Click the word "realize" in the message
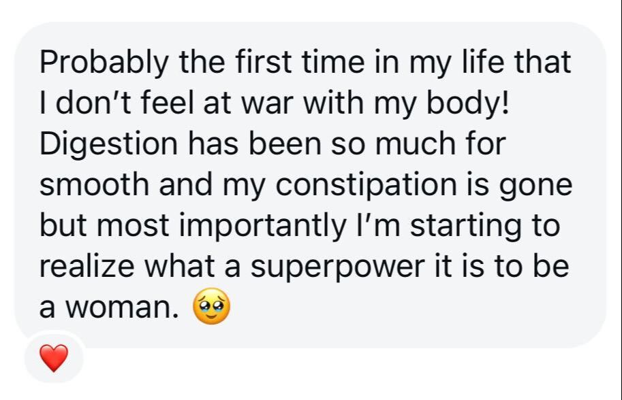622x400 pixels. pos(89,267)
